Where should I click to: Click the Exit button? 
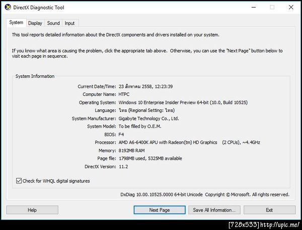(x=269, y=210)
